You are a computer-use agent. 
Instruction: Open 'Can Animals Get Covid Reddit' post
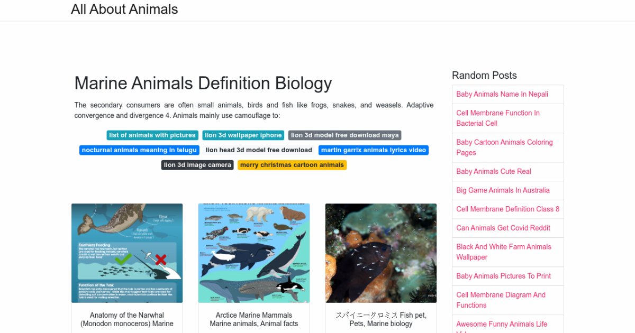click(x=503, y=228)
